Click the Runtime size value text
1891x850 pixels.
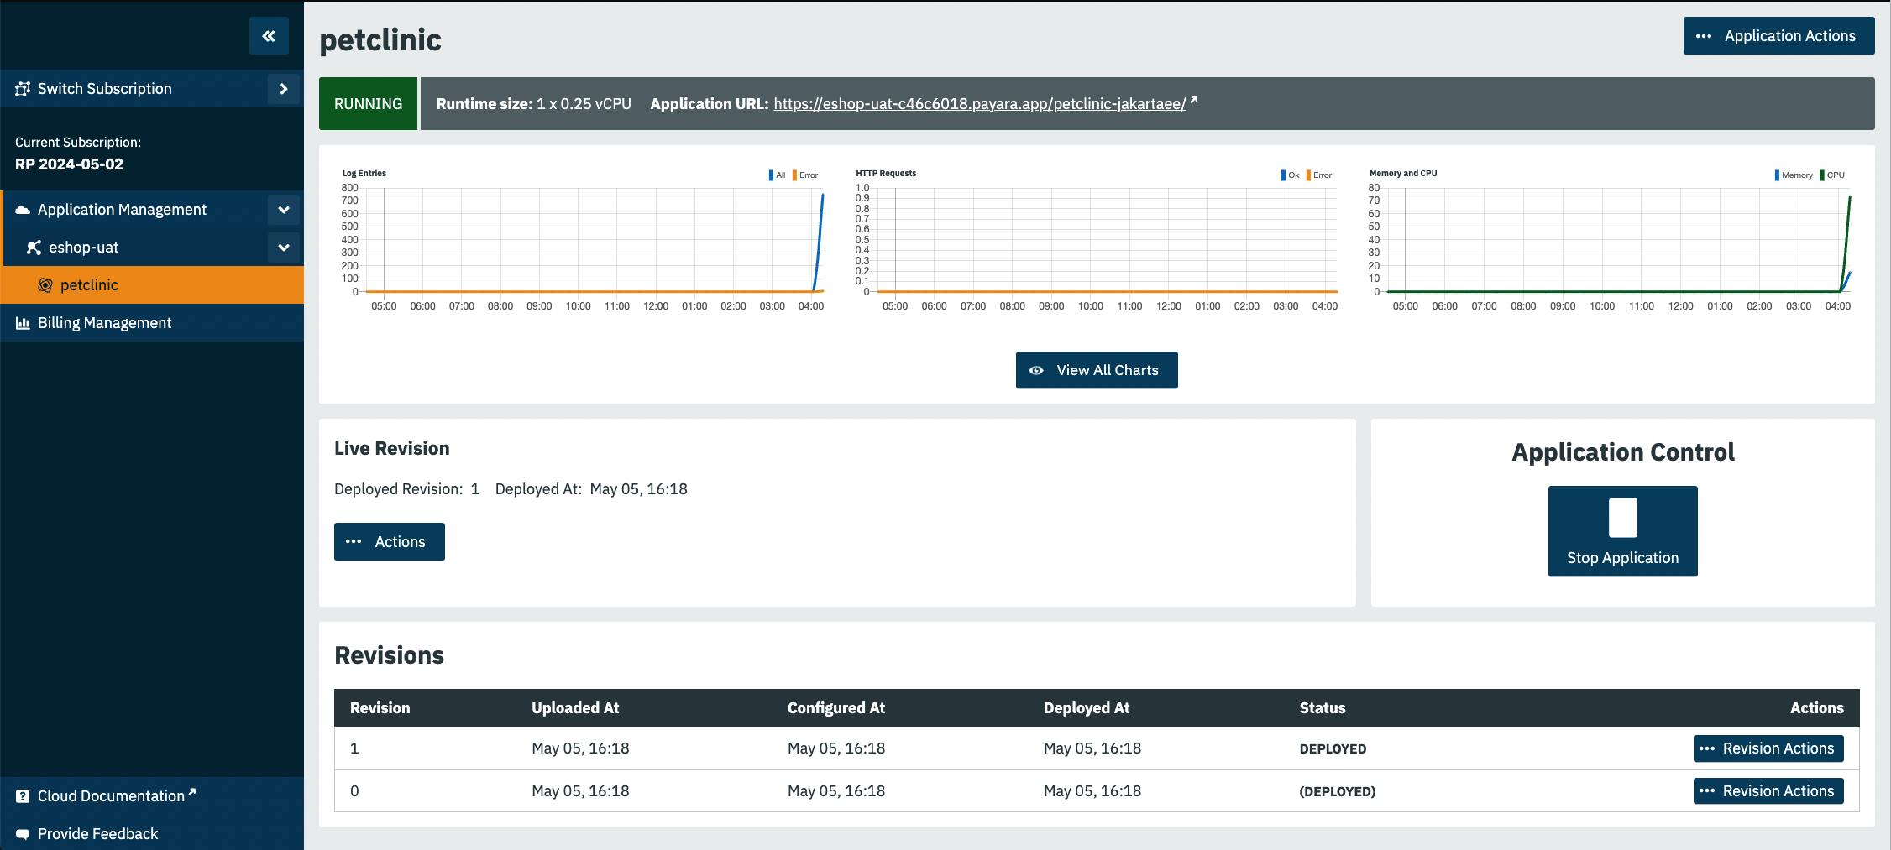(584, 104)
